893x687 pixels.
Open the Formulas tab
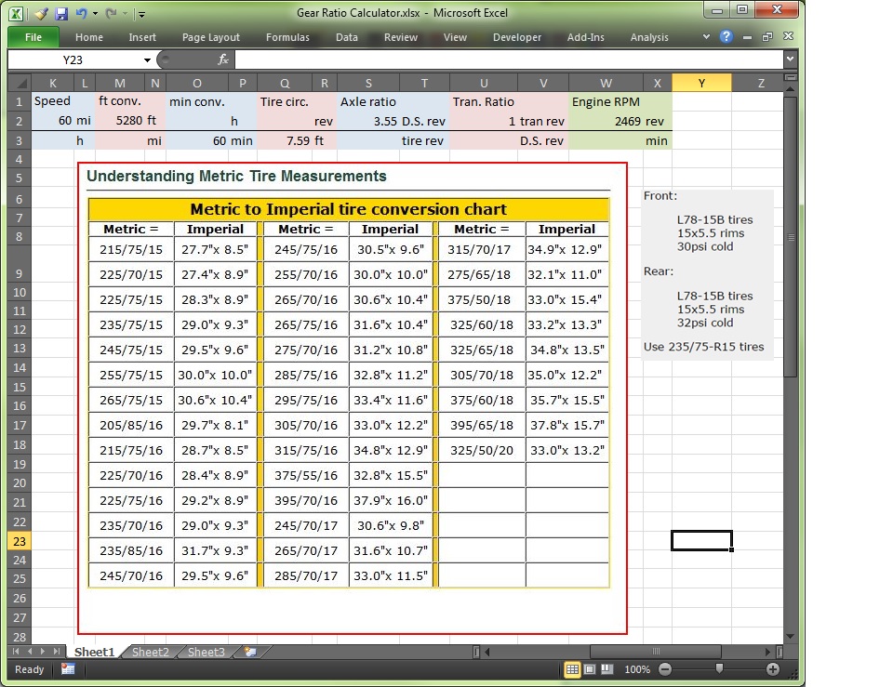point(287,37)
